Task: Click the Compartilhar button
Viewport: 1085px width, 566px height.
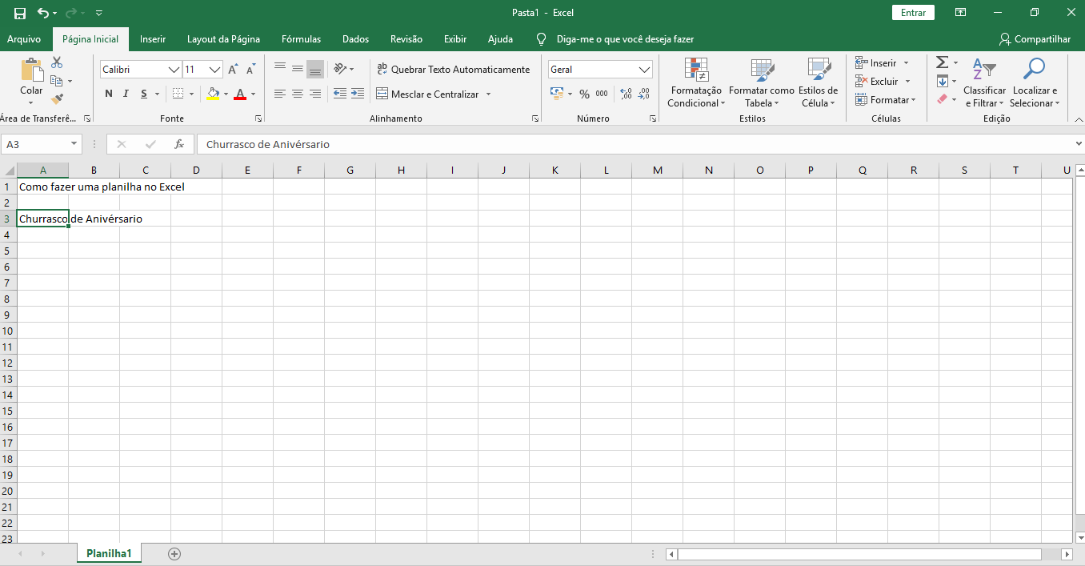Action: click(1035, 38)
